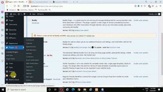This screenshot has width=163, height=92.
Task: Open WPForms in the sidebar menu
Action: tap(12, 38)
